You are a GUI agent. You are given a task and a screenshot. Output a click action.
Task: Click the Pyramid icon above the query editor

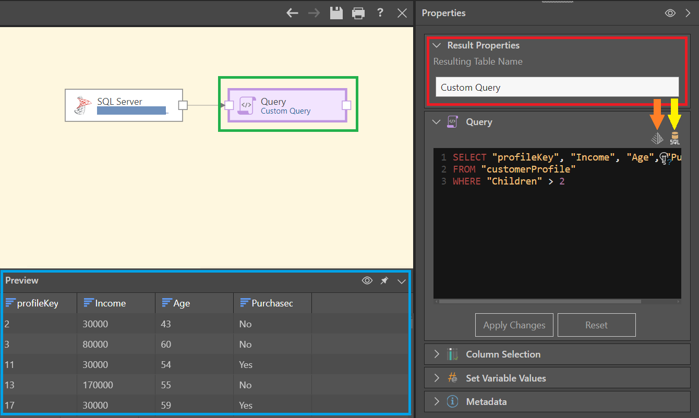pyautogui.click(x=657, y=138)
